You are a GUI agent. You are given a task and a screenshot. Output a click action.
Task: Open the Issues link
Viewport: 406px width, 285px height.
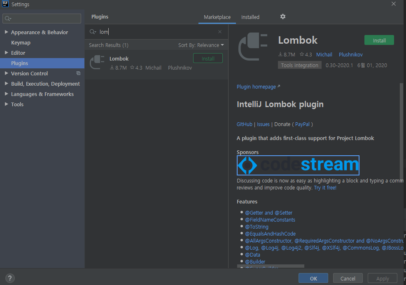click(263, 124)
